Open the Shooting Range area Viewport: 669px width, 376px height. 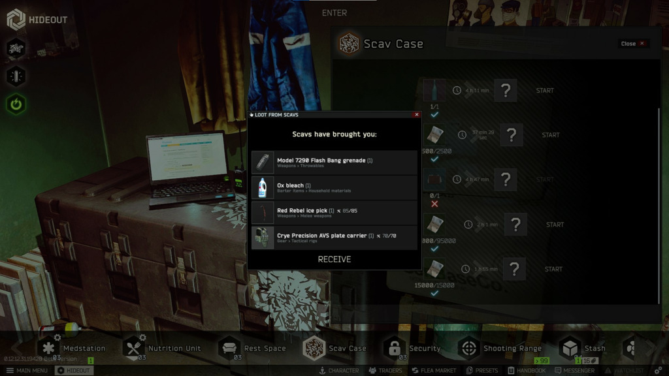[469, 348]
